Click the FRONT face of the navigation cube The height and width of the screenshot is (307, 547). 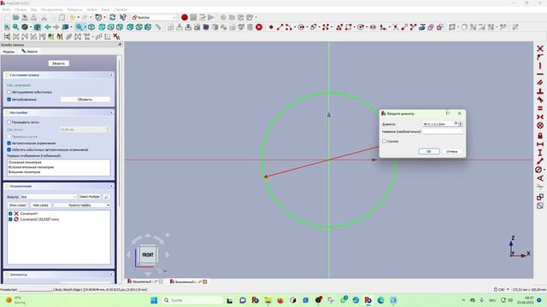click(148, 255)
